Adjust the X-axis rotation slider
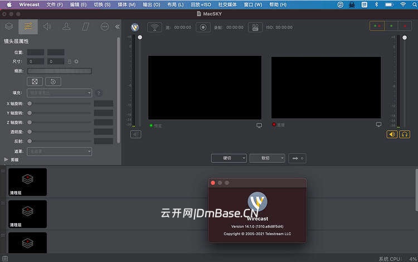 click(30, 104)
